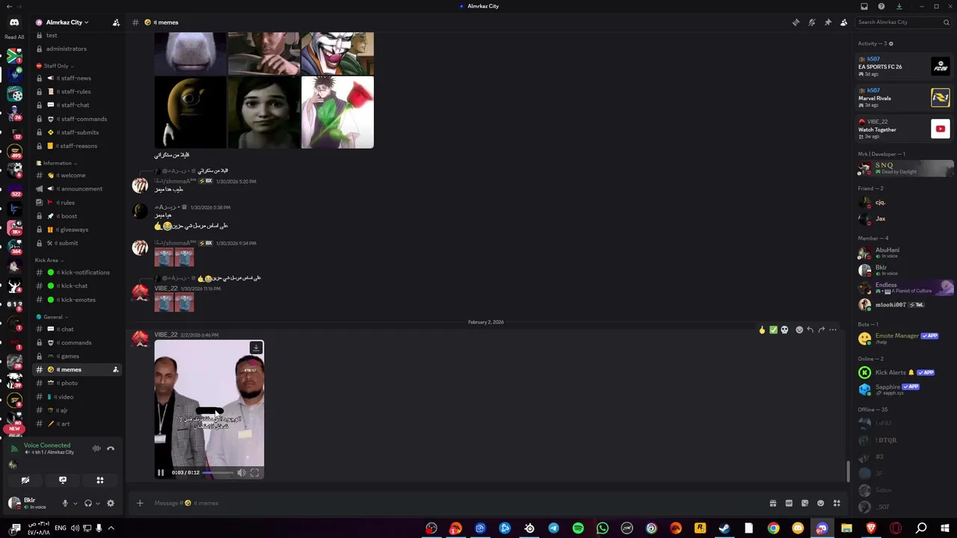Mute microphone
The height and width of the screenshot is (538, 957).
(65, 503)
